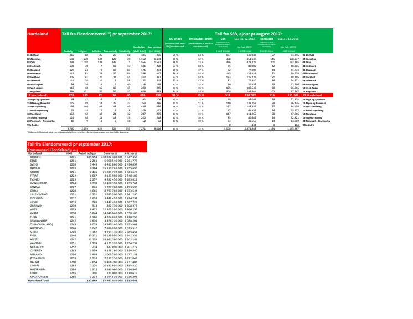
Task: Select municipality name 'VOSS'
Action: [x=33, y=209]
